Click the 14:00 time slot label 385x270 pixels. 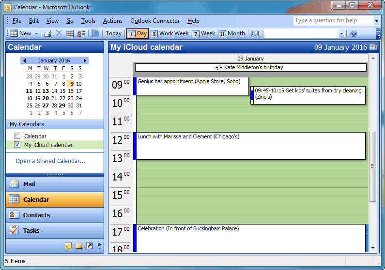(121, 176)
